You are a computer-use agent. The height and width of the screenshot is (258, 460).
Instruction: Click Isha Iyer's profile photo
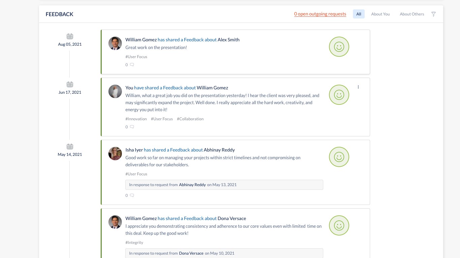tap(115, 154)
